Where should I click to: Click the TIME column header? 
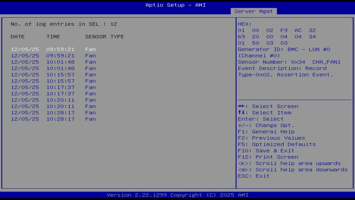coord(54,36)
